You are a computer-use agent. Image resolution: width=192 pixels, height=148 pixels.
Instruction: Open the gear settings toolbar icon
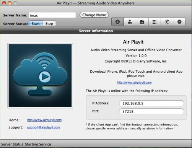pos(179,22)
